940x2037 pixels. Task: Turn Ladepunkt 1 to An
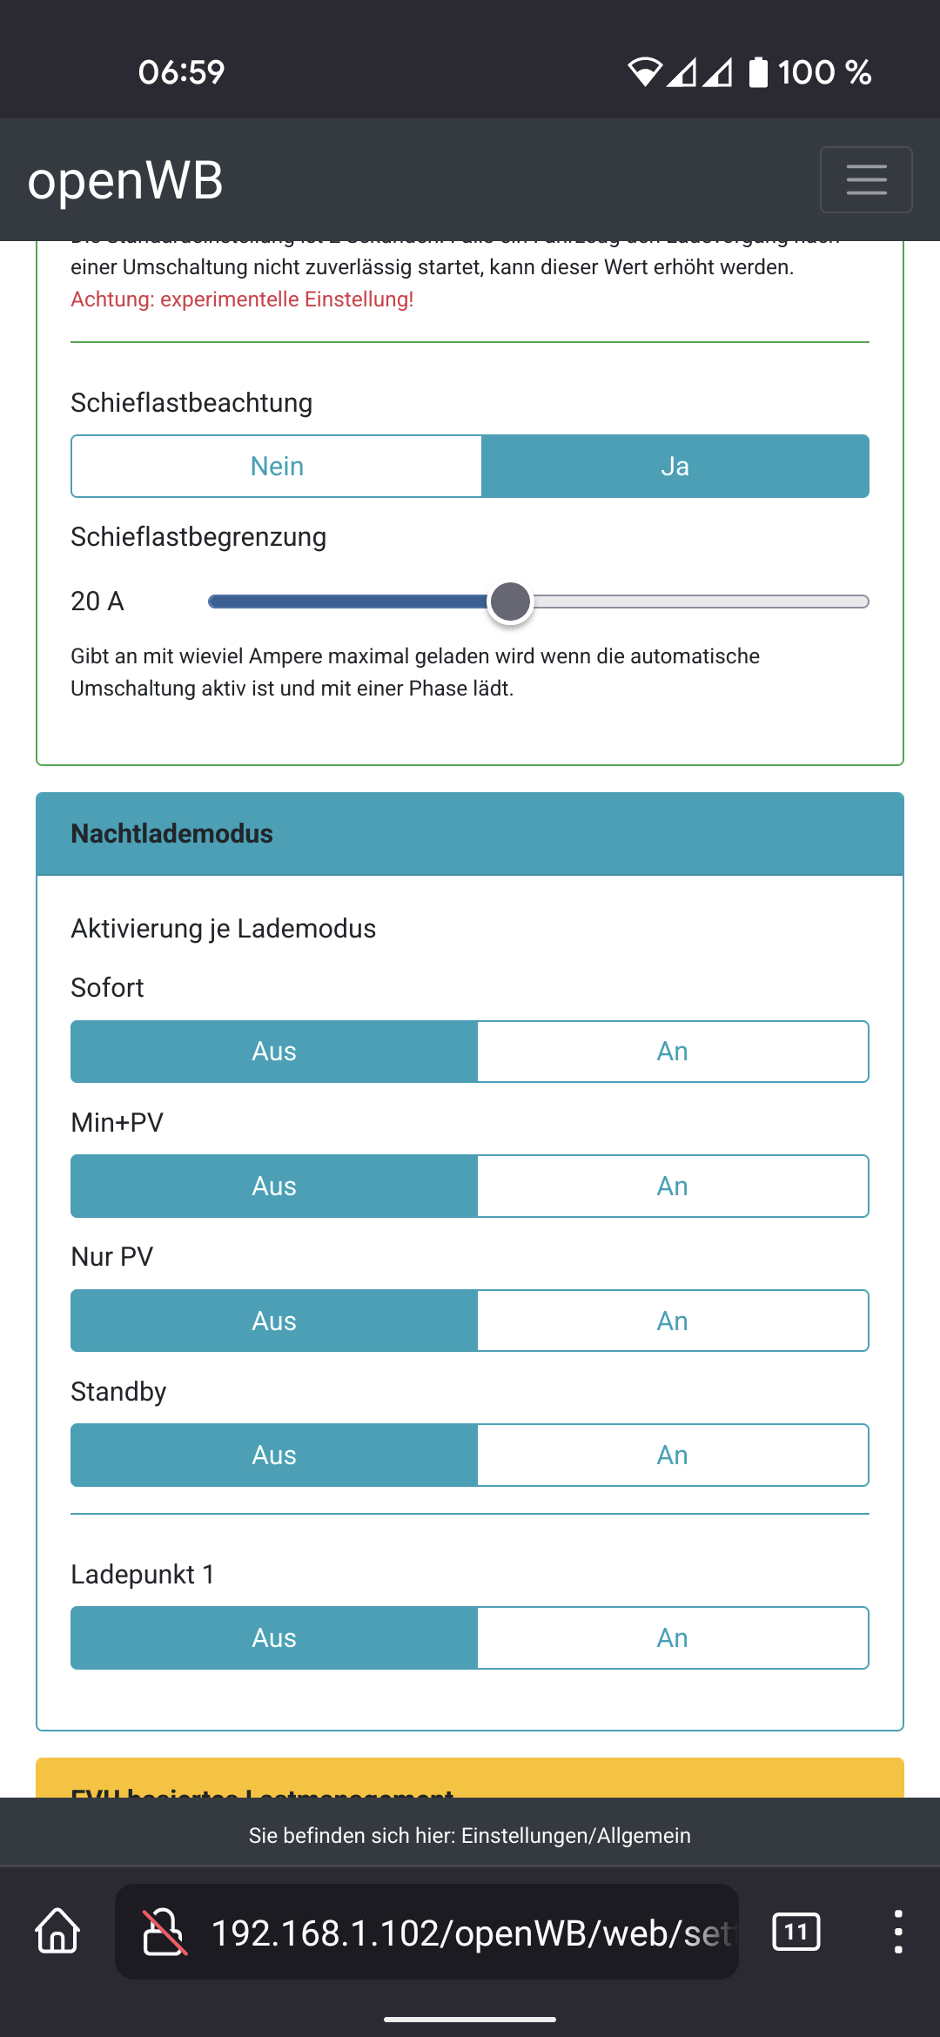(x=673, y=1638)
